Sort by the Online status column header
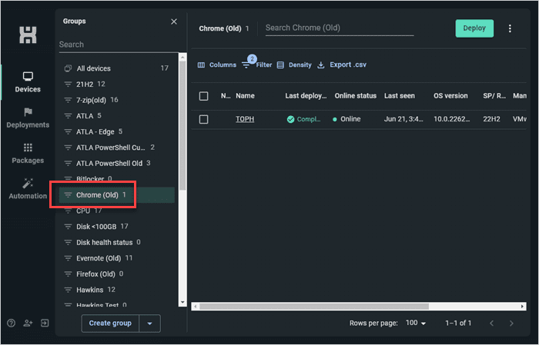This screenshot has height=345, width=539. pos(356,96)
